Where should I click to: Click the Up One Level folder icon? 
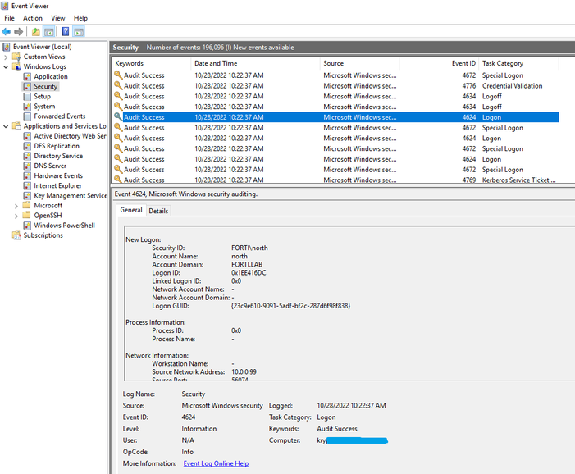[35, 32]
